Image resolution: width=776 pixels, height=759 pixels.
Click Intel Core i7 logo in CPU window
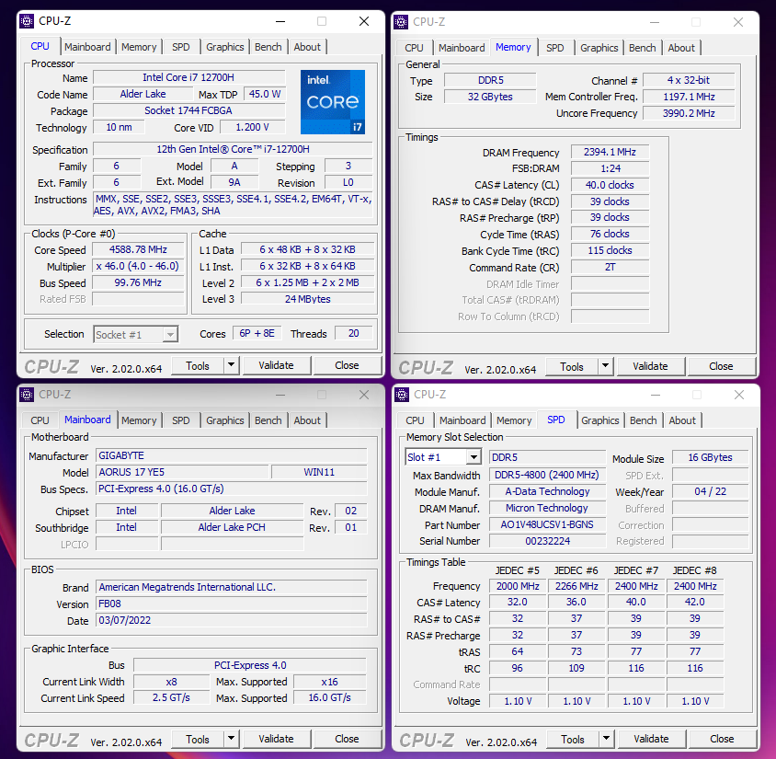tap(333, 102)
